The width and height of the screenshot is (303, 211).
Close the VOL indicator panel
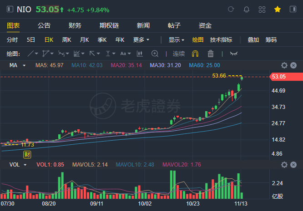tap(293, 164)
